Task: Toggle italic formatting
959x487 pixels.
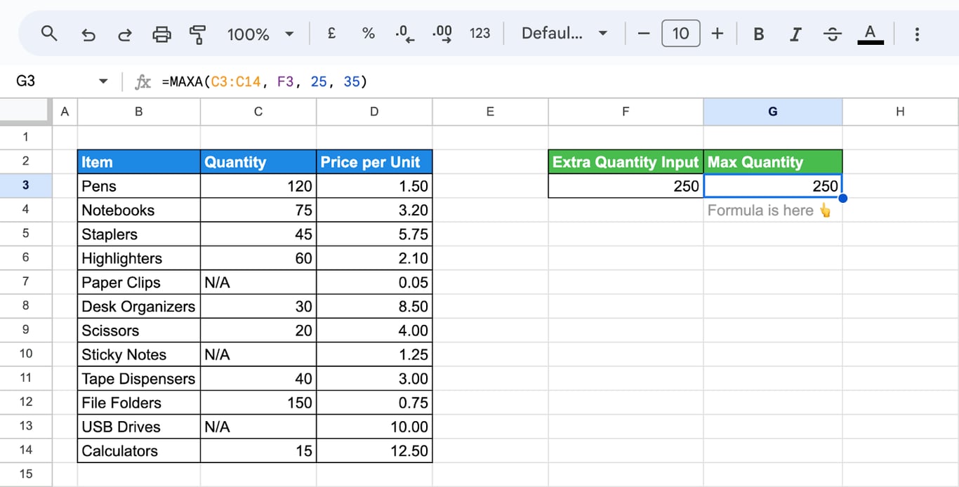Action: (x=795, y=34)
